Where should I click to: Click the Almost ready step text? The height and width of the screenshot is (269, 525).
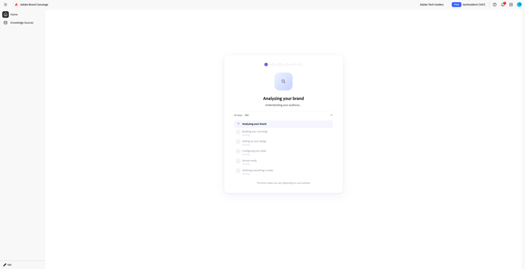[x=249, y=161]
